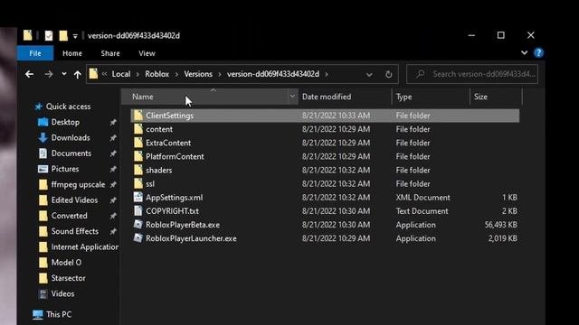The height and width of the screenshot is (325, 579).
Task: Select the ClientSettings folder icon
Action: tap(138, 116)
